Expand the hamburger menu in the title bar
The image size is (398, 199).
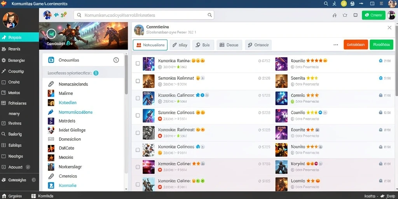[x=381, y=3]
